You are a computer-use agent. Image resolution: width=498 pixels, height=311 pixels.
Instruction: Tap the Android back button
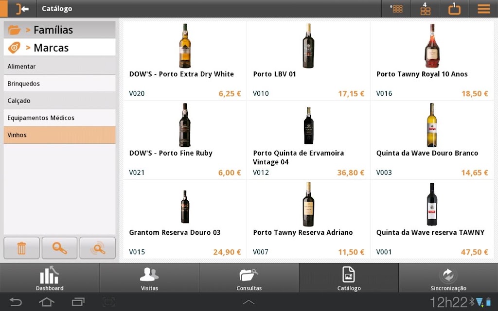tap(15, 302)
